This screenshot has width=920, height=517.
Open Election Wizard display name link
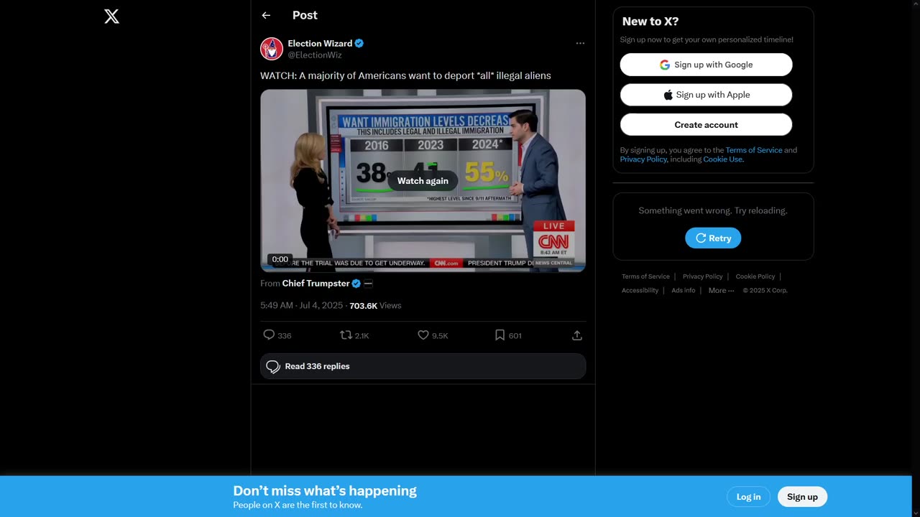tap(320, 43)
